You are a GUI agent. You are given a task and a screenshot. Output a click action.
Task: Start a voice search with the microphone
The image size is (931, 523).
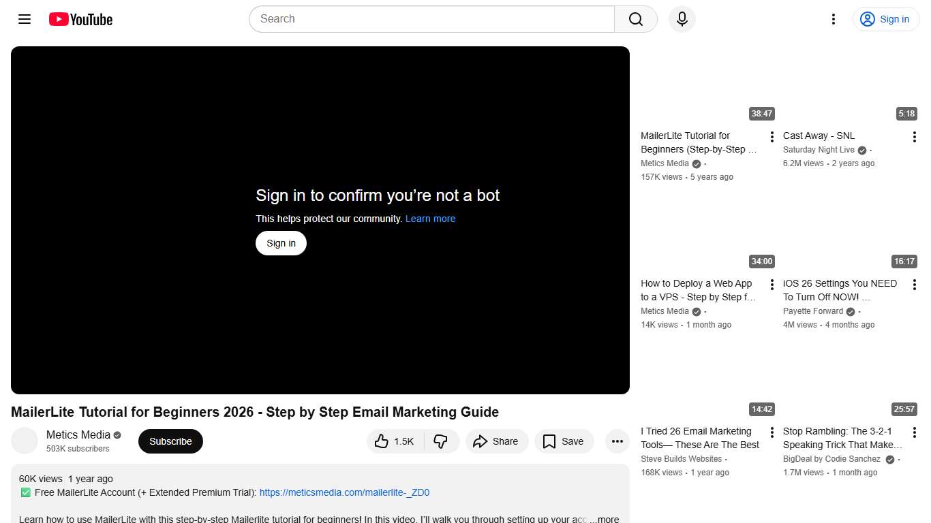(x=682, y=19)
